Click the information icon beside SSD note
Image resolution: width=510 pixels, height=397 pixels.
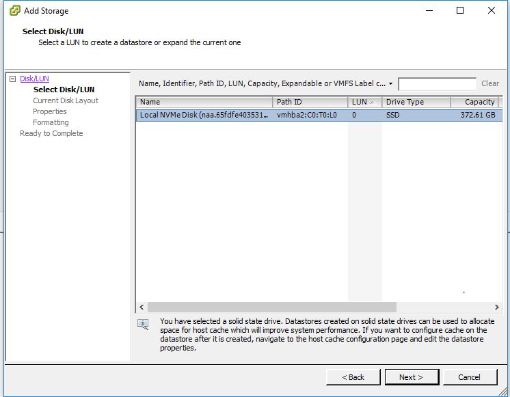(x=143, y=324)
